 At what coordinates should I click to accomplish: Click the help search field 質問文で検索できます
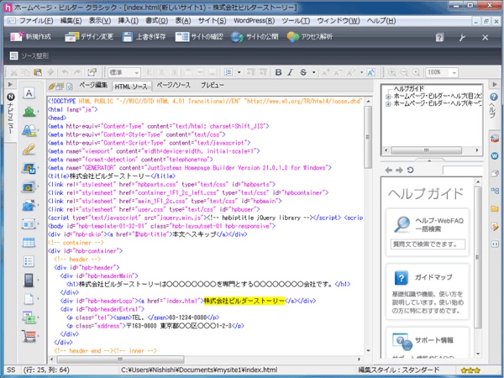point(428,244)
